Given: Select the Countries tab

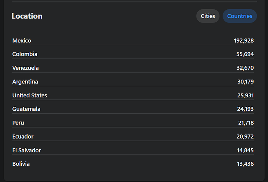Looking at the screenshot, I should (240, 16).
